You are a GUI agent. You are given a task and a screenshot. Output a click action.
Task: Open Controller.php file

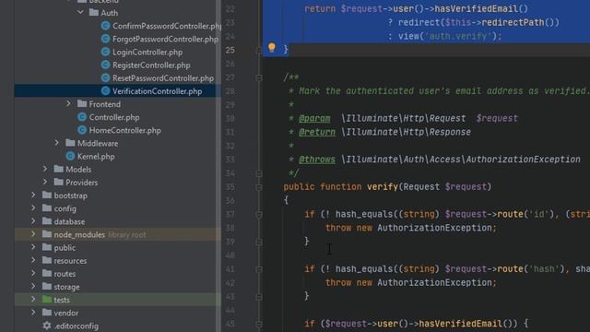point(114,117)
